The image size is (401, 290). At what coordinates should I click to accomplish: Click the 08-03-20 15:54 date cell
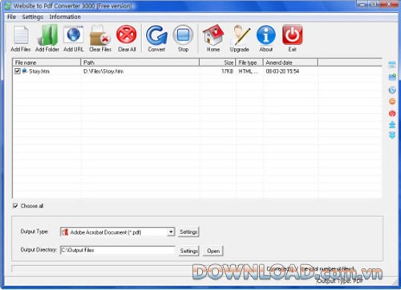pos(282,71)
